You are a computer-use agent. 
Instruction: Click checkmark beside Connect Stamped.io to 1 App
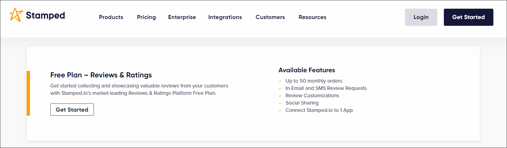point(280,111)
